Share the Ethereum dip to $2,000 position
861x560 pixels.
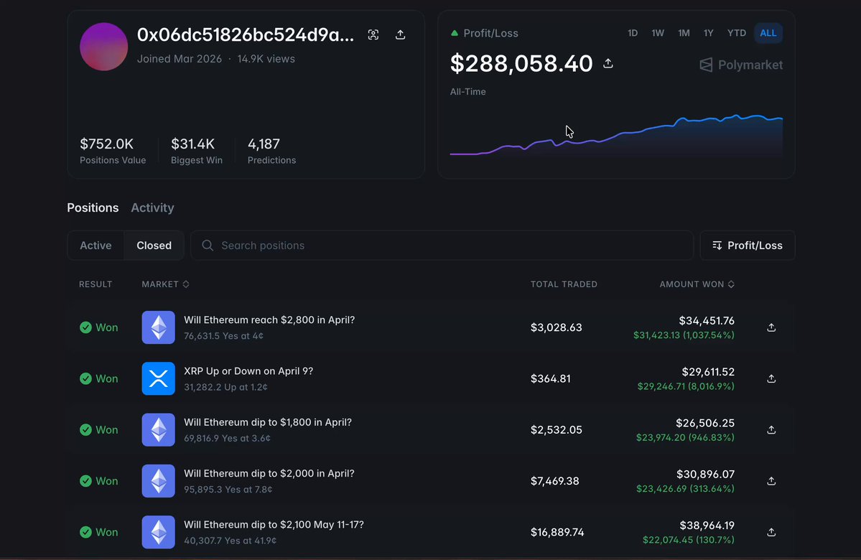tap(771, 481)
